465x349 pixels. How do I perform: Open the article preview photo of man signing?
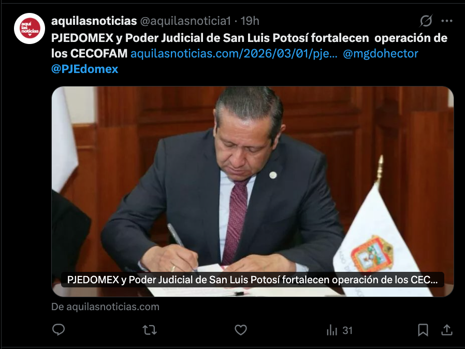click(253, 192)
